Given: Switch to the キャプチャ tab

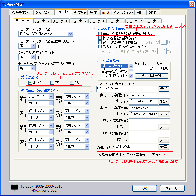Looking at the screenshot, I should (79, 12).
